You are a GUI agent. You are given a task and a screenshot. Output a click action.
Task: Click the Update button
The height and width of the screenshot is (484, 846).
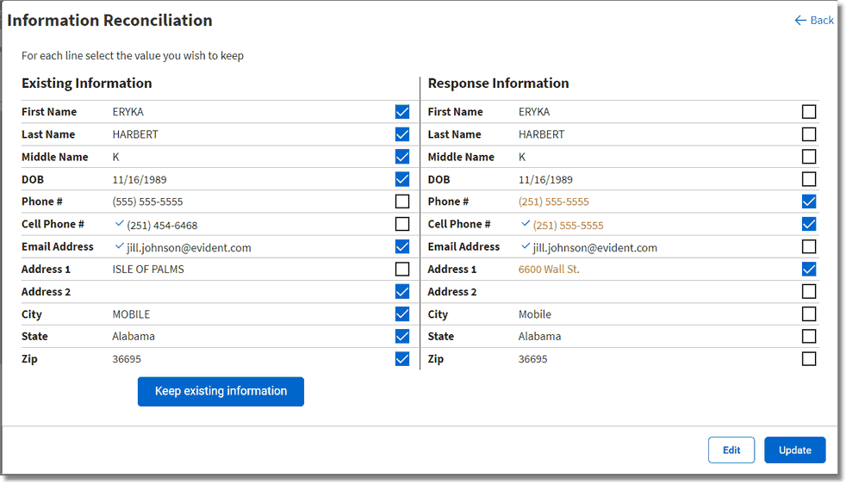coord(795,450)
